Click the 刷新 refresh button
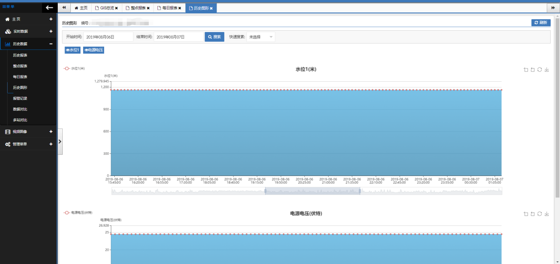Image resolution: width=560 pixels, height=264 pixels. 541,23
